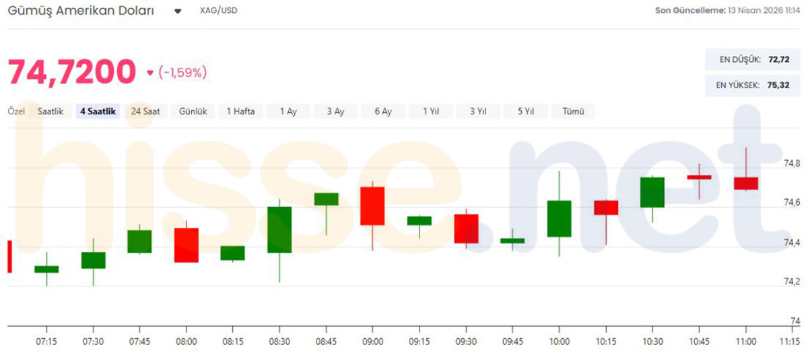Screen dimensions: 808x355
Task: Click the Özel custom range label
Action: point(16,112)
